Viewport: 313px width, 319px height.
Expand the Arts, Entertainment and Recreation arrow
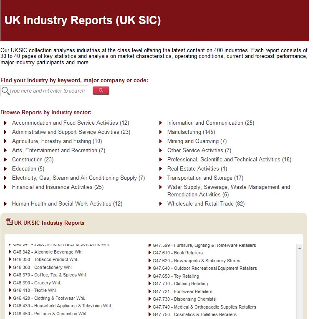(x=5, y=151)
